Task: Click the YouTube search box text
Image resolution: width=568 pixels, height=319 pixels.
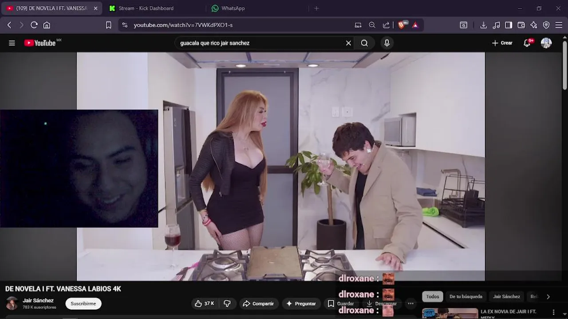Action: [215, 43]
